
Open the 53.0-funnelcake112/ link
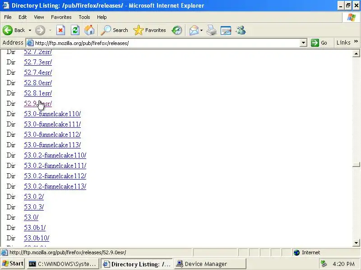click(x=52, y=135)
